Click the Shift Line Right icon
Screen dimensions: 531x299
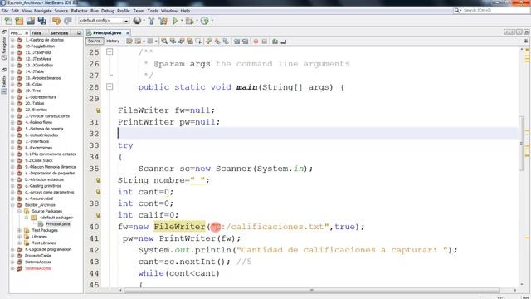(245, 42)
